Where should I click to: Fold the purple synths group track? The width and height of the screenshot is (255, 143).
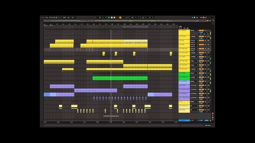[x=180, y=81]
